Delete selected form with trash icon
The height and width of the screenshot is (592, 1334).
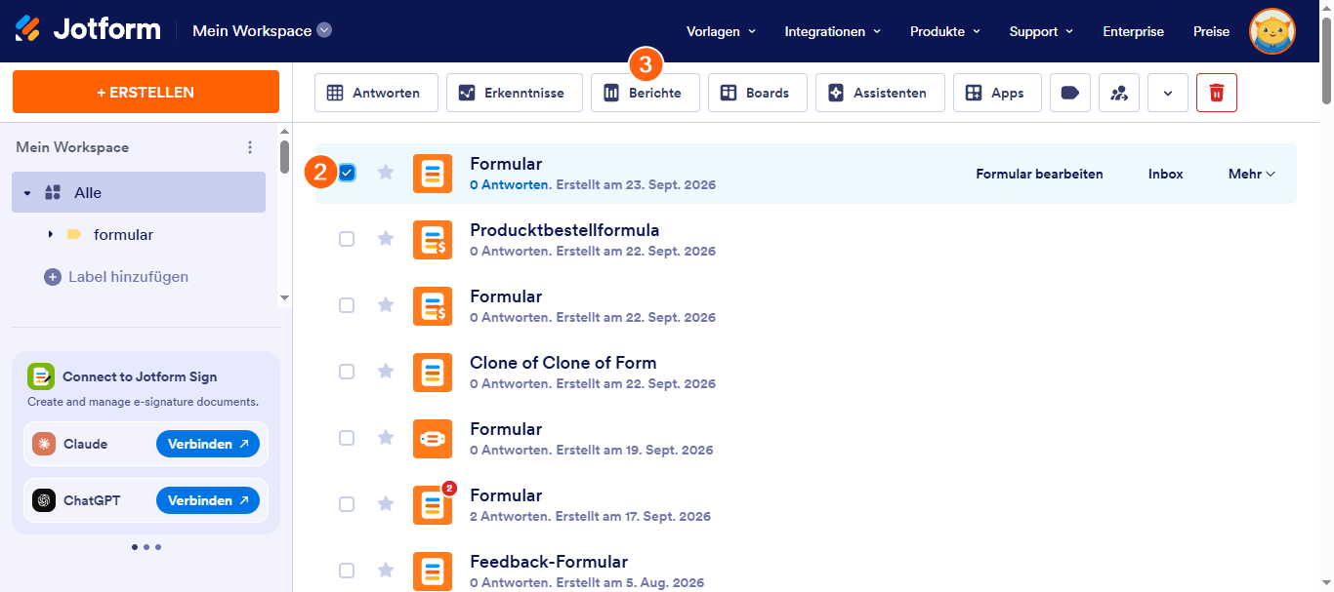(x=1217, y=93)
